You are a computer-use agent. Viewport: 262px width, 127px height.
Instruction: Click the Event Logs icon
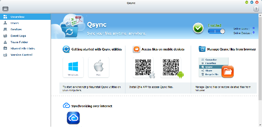[x=5, y=36]
